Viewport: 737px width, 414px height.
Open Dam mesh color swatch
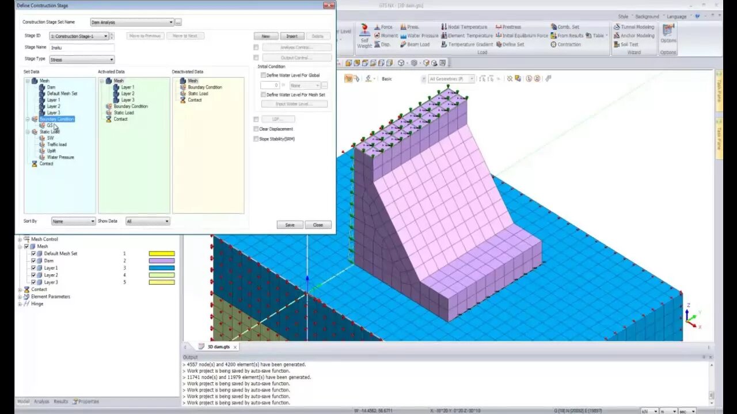click(x=162, y=260)
